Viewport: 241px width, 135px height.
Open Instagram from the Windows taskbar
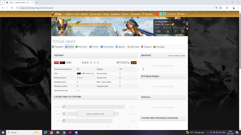(52, 132)
